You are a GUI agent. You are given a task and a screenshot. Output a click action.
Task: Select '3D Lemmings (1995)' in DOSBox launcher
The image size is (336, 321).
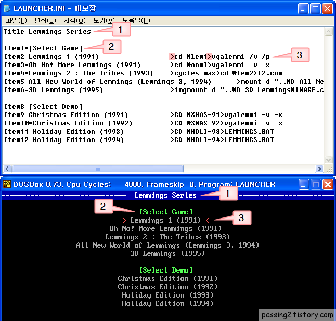[x=167, y=254]
